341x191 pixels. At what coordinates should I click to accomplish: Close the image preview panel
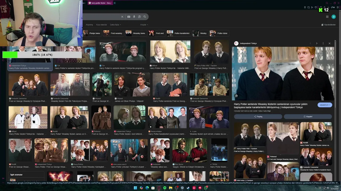329,43
